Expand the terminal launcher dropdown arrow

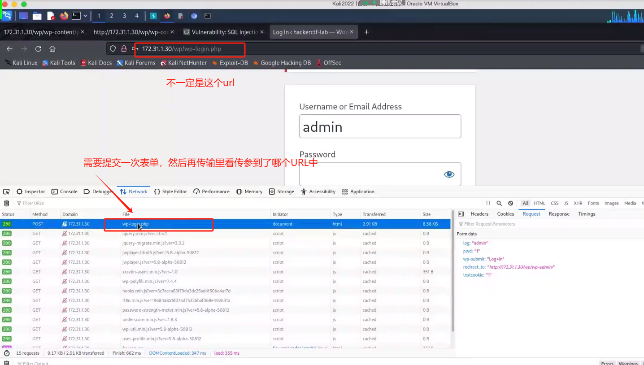pos(85,16)
